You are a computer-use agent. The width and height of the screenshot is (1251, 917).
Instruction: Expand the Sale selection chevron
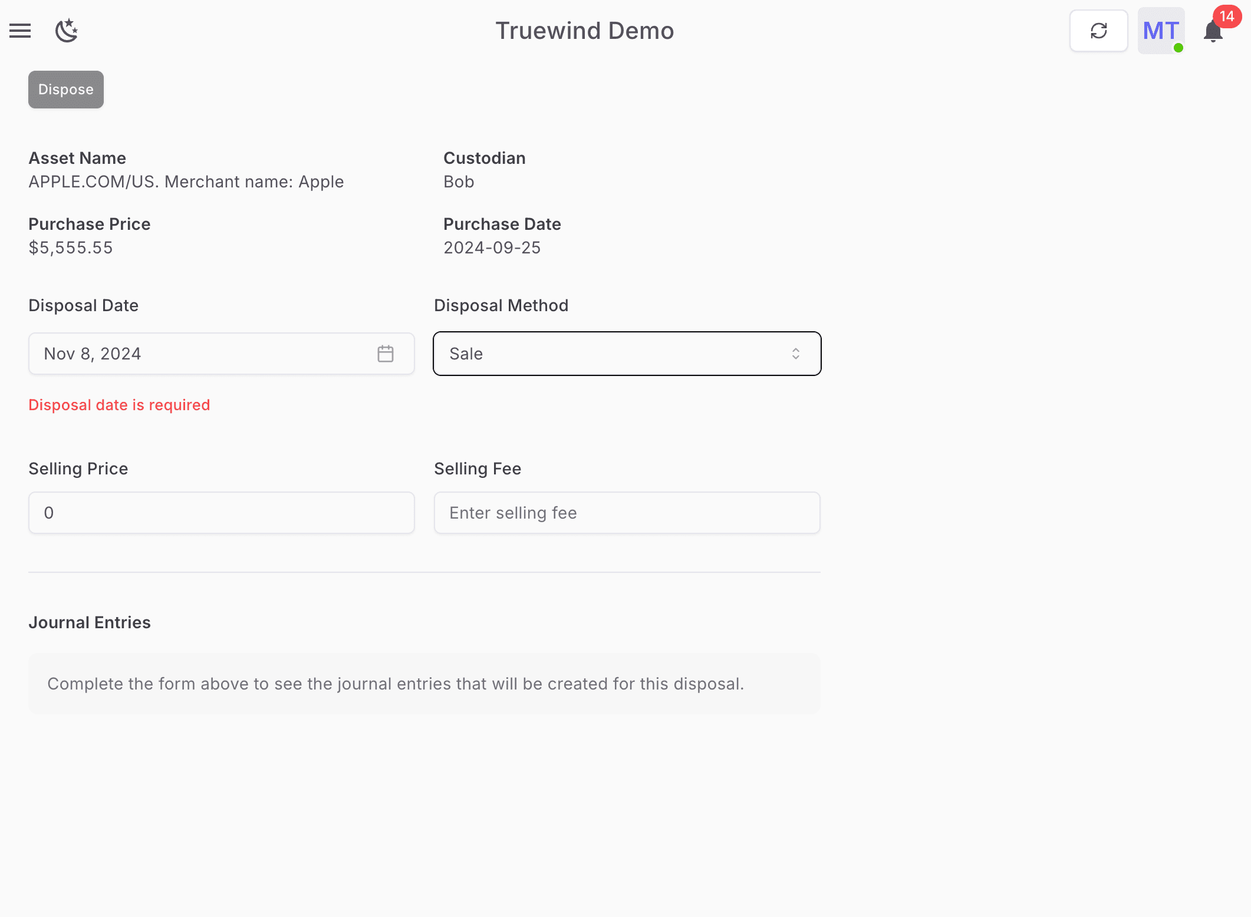click(795, 353)
